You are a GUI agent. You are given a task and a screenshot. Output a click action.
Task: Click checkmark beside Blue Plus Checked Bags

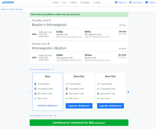[67, 84]
